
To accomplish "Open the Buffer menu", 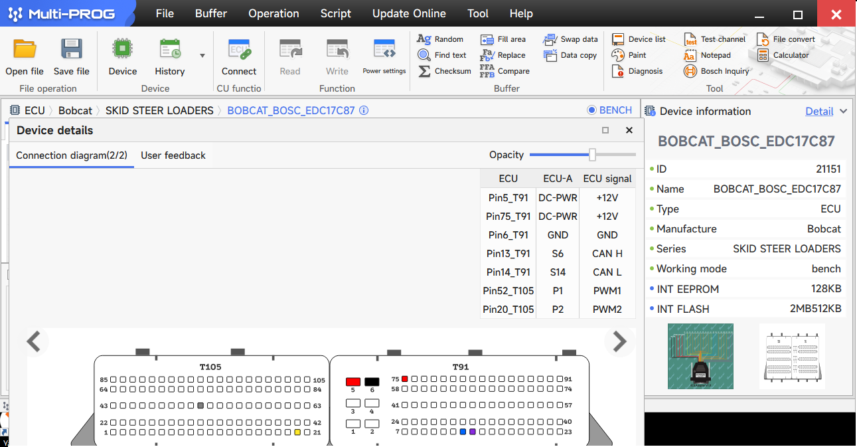I will [211, 13].
